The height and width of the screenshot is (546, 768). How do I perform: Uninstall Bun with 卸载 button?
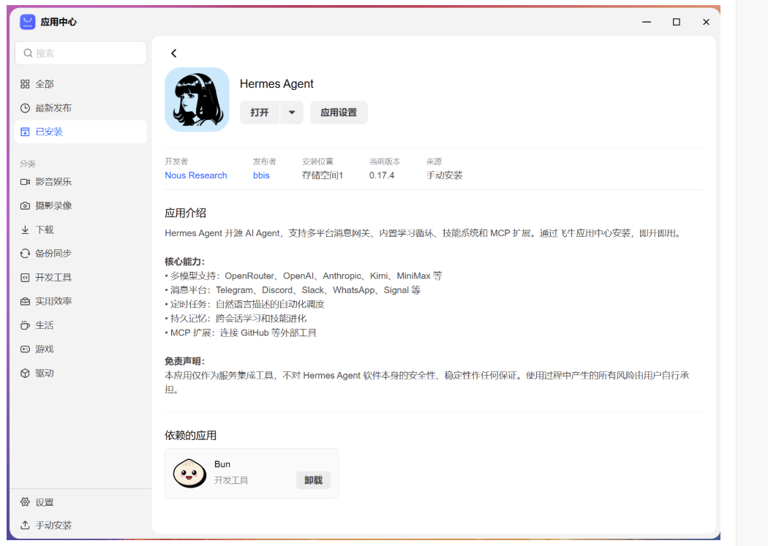(314, 480)
